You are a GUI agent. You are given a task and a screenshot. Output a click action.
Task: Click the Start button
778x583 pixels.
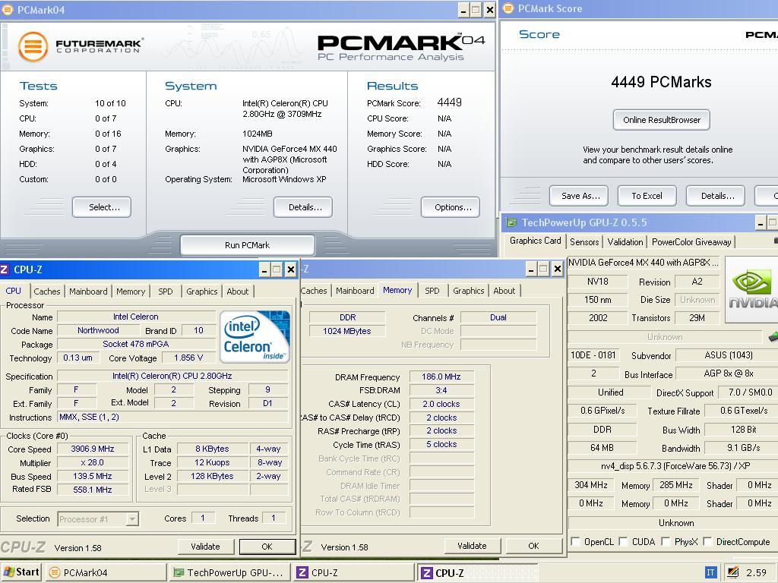click(21, 572)
